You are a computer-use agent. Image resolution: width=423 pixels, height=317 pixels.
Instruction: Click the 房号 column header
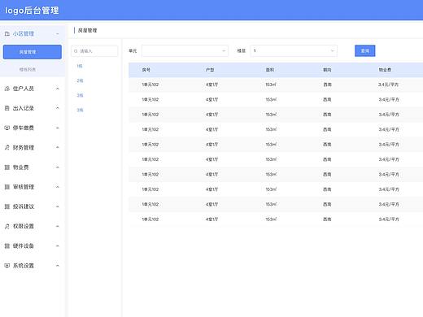[x=146, y=70]
